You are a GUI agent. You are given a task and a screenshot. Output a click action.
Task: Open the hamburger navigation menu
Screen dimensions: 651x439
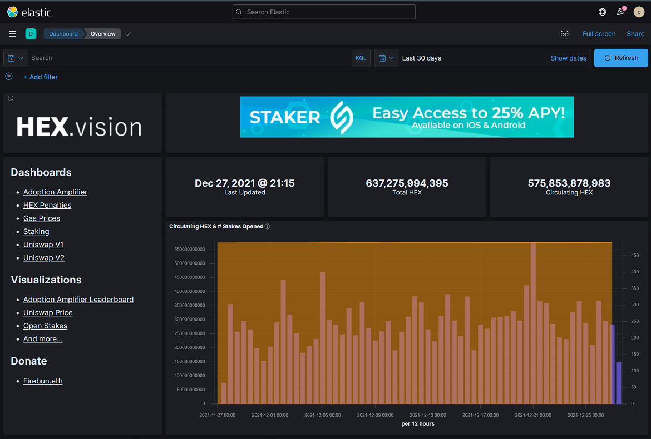(12, 34)
